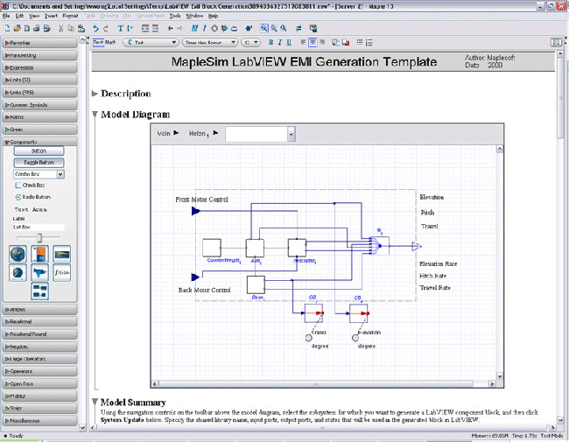Screen dimensions: 569x442
Task: Click the Open file folder icon
Action: [x=17, y=28]
